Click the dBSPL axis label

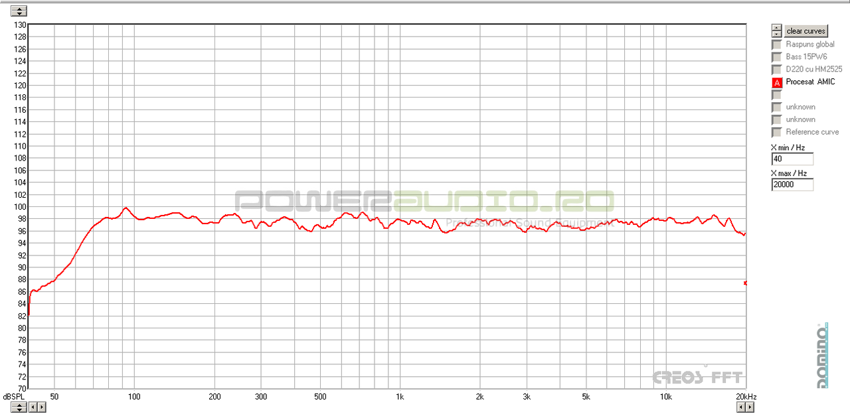14,397
